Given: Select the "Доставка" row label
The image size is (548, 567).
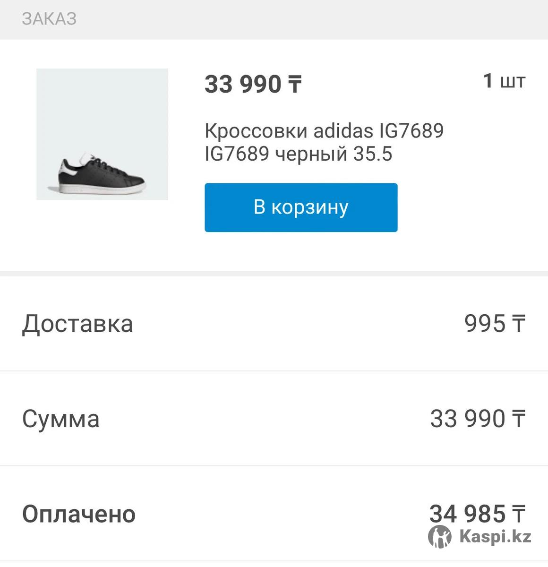Looking at the screenshot, I should (77, 324).
